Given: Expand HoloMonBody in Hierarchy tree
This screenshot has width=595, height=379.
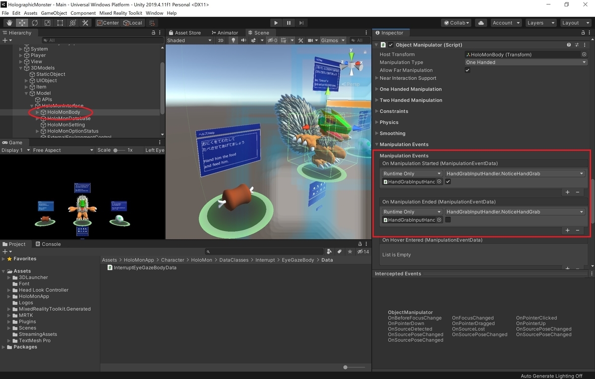Looking at the screenshot, I should tap(38, 112).
